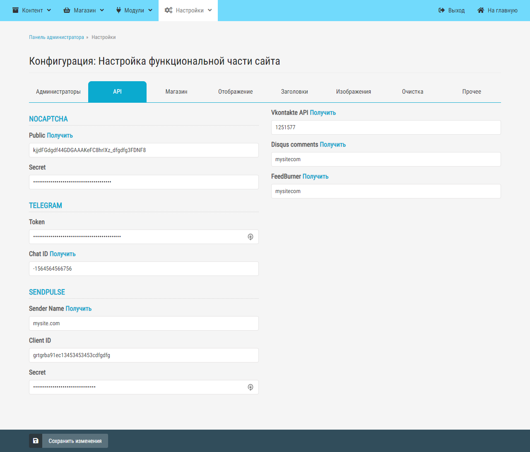Click the icon inside the Telegram Token field

click(251, 237)
